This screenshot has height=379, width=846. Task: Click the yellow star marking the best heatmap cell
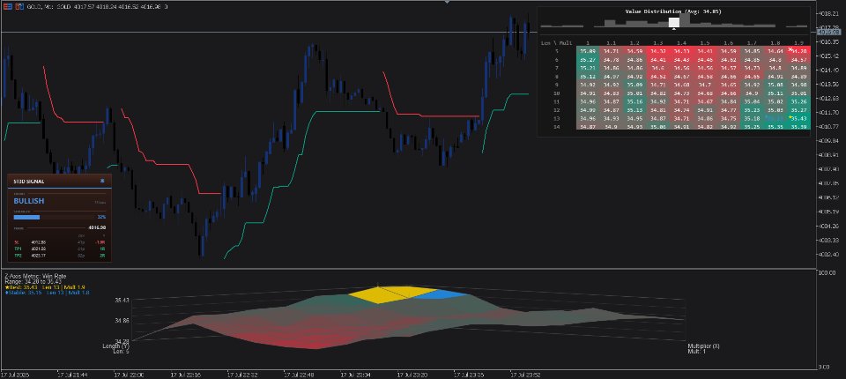(x=790, y=117)
